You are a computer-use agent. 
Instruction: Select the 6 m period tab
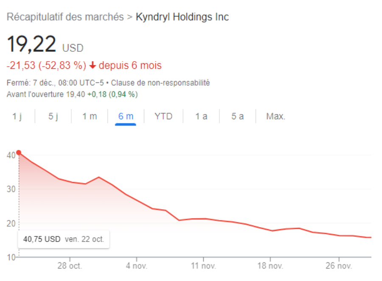[126, 116]
